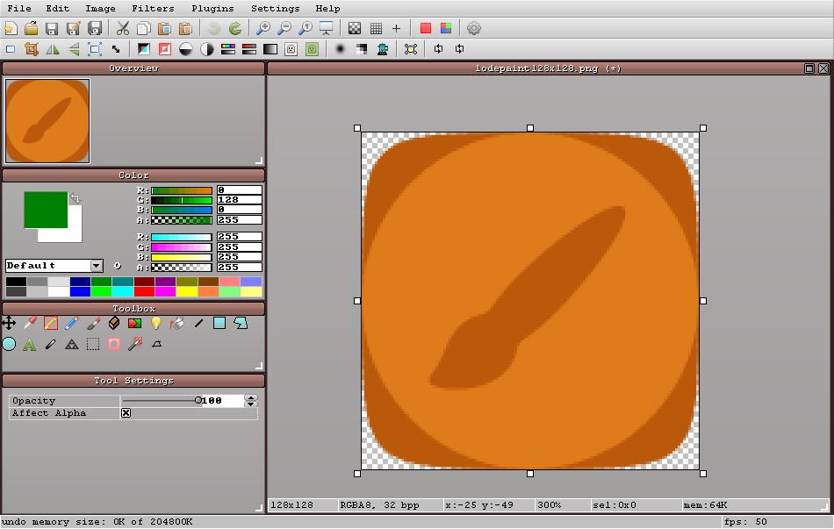Open the Plugins menu
The image size is (834, 529).
[212, 8]
